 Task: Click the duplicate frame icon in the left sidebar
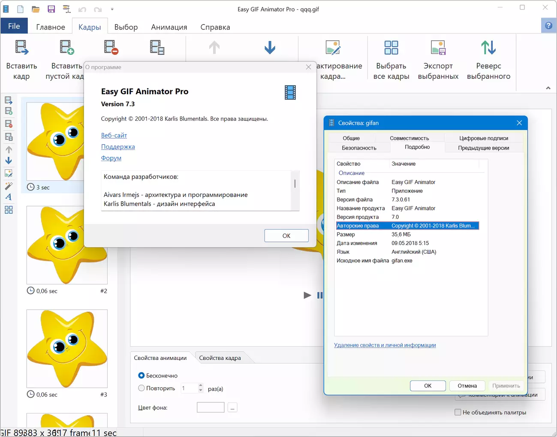tap(9, 137)
